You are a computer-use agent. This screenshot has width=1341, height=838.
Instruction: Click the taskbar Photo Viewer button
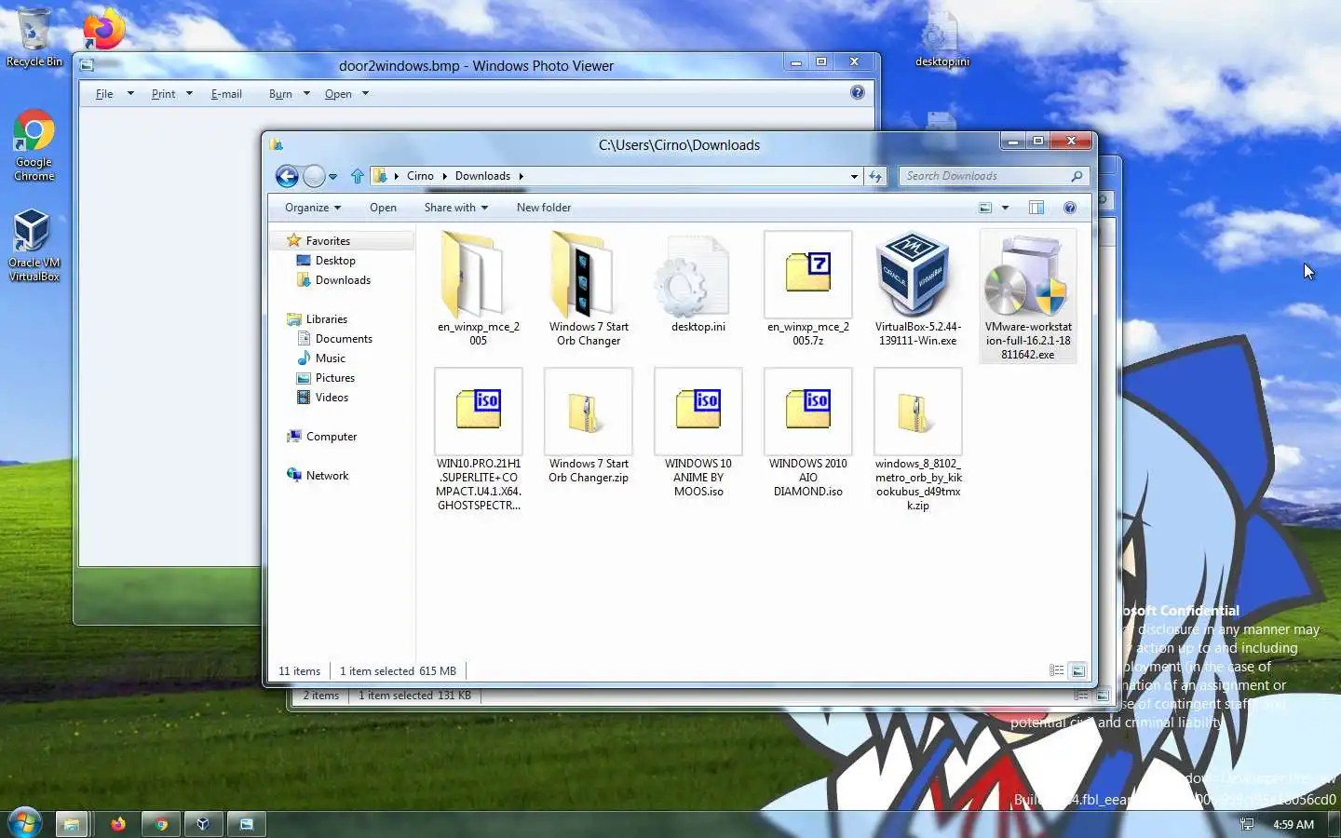click(x=247, y=824)
